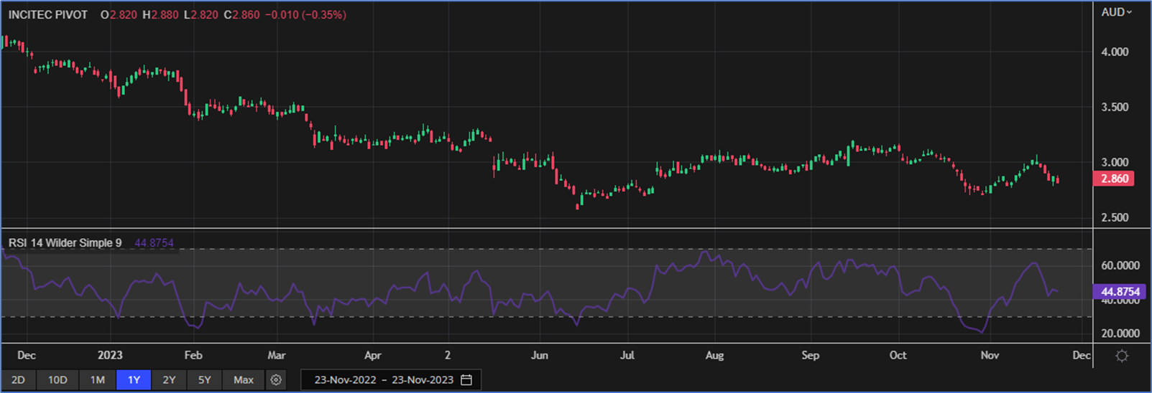
Task: Click the RSI 14 Wilder Simple 9 label
Action: pyautogui.click(x=65, y=243)
